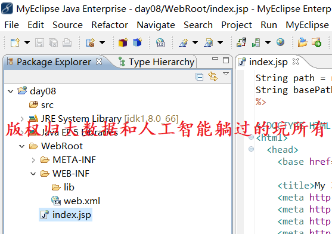The width and height of the screenshot is (332, 234).
Task: Close the index.jsp editor tab
Action: (296, 61)
